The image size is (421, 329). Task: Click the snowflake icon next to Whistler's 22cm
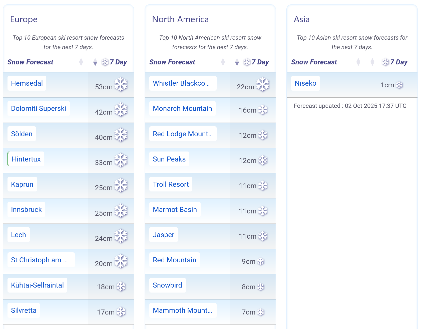263,84
